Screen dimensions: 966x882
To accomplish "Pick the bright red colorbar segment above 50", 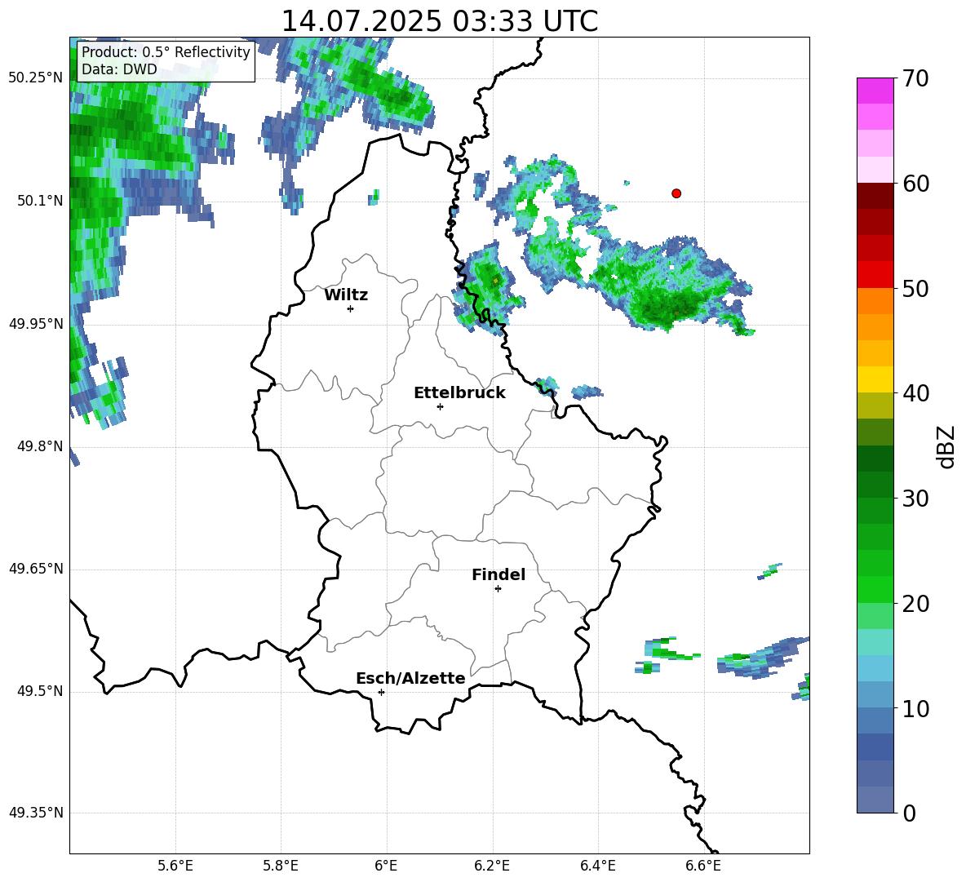I will pos(875,275).
